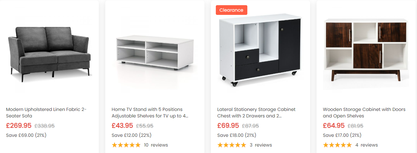Click the £43.95 TV stand price
The image size is (417, 153).
tap(122, 126)
